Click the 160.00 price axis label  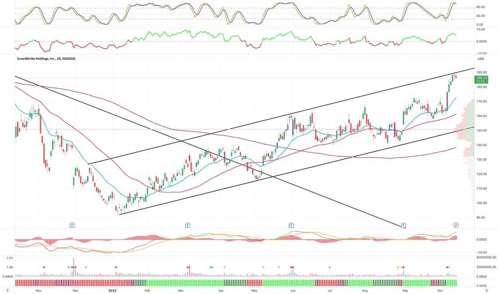coord(481,116)
